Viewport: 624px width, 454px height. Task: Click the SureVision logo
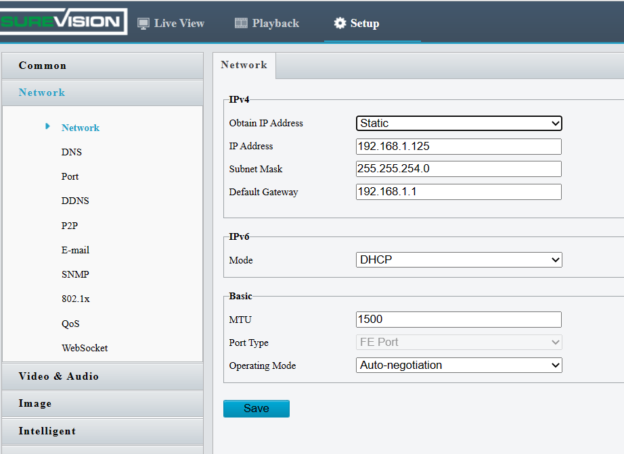pyautogui.click(x=62, y=22)
